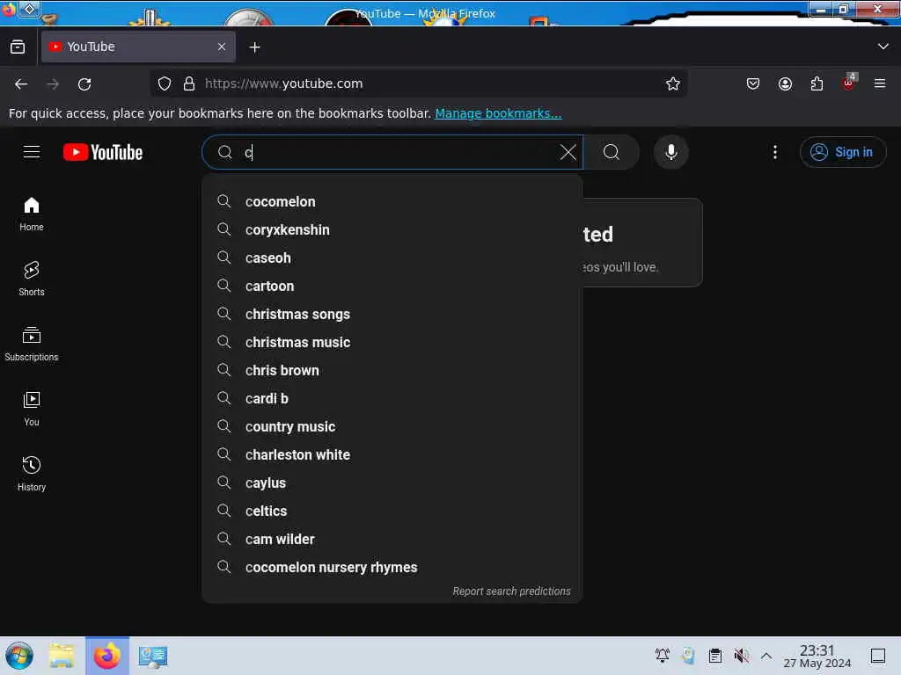Screen dimensions: 901x675
Task: Choose suggestion cardi b
Action: (x=392, y=398)
